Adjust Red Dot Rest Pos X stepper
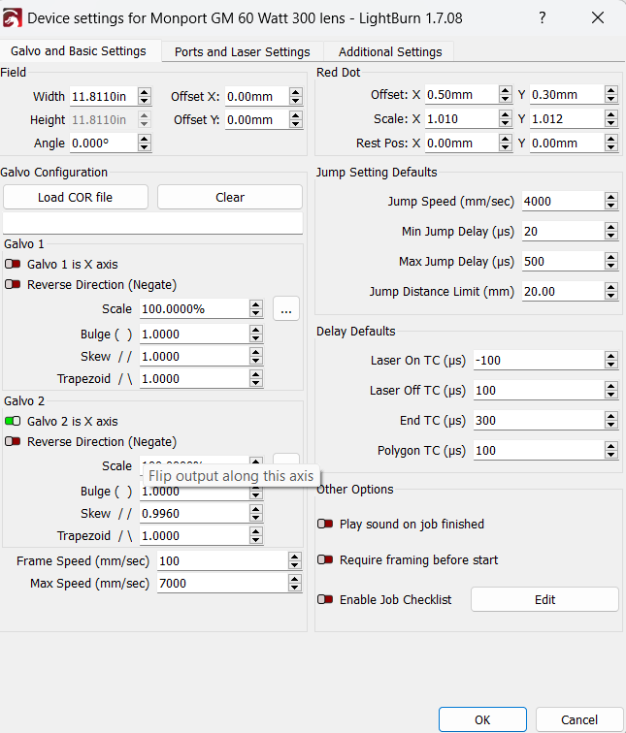Screen dimensions: 626x733 coord(506,143)
